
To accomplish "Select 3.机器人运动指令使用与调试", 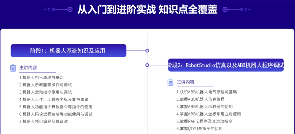I will pos(46,92).
